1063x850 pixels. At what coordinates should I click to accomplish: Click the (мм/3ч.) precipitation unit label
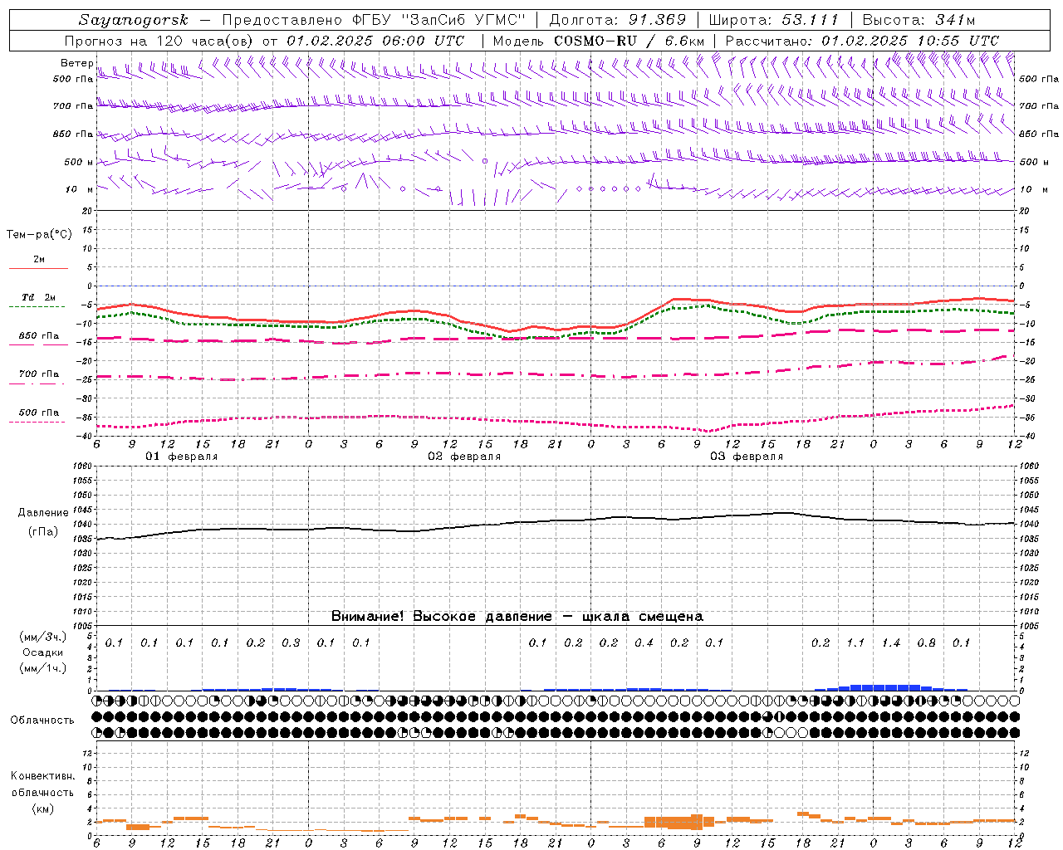pyautogui.click(x=42, y=637)
